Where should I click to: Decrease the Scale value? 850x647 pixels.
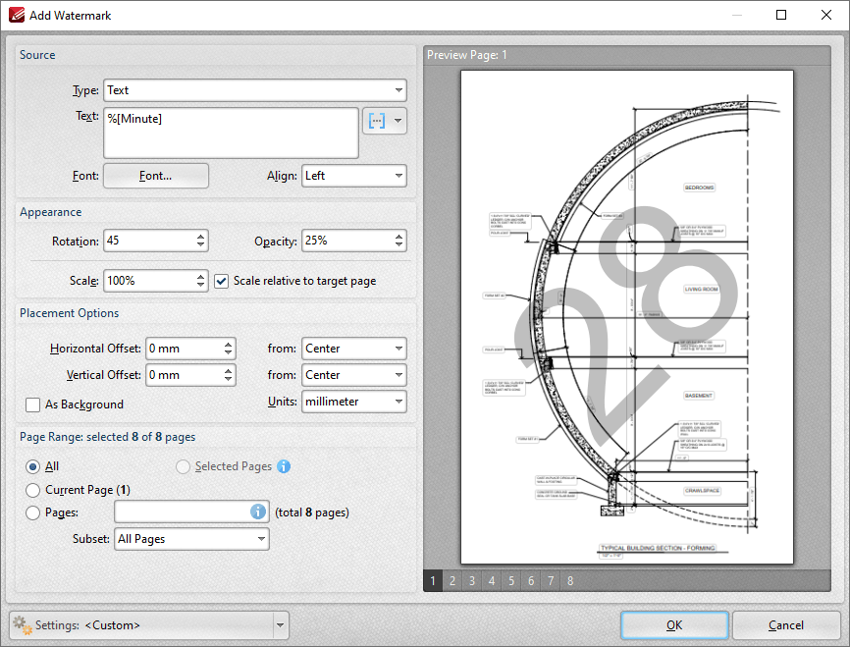coord(200,285)
